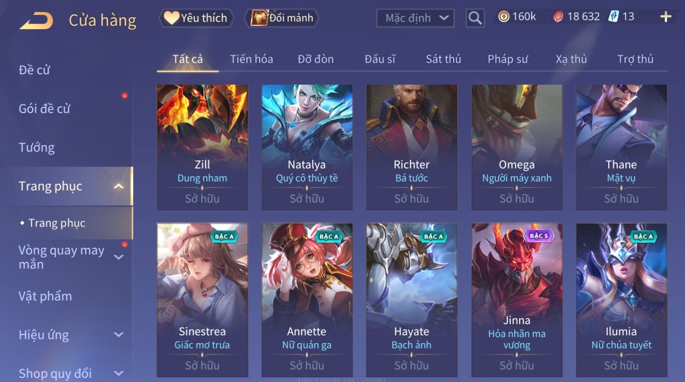
Task: Switch to the Tiến hóa tab
Action: (x=251, y=59)
